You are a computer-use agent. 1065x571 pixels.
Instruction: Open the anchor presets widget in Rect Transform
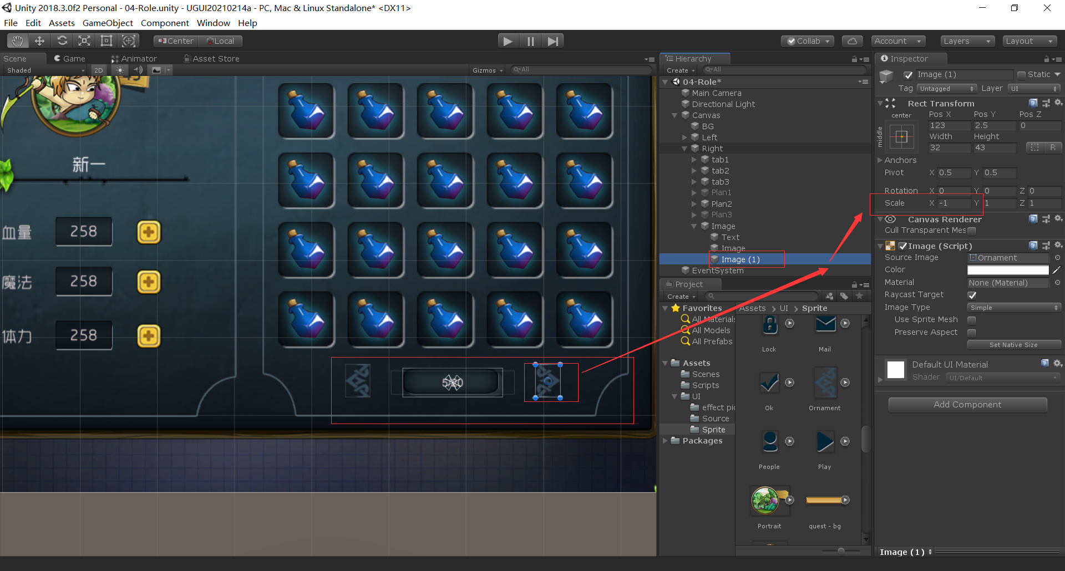pos(902,137)
